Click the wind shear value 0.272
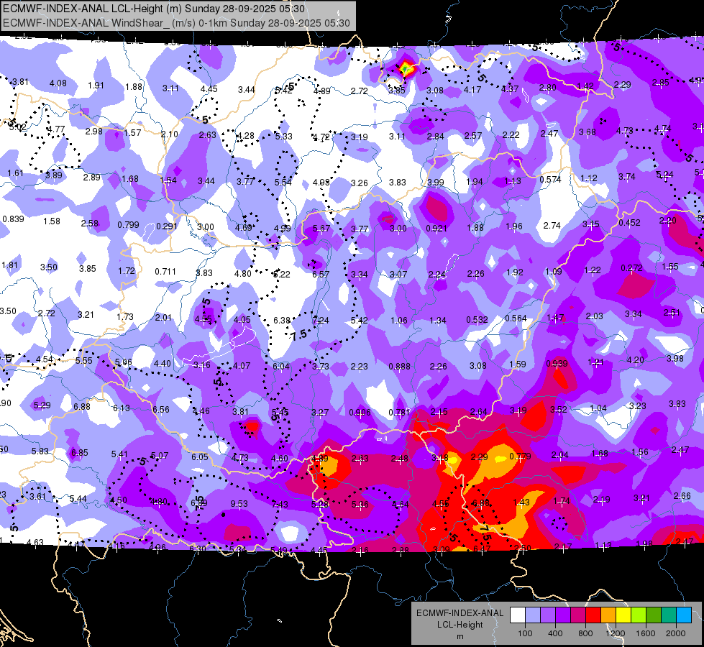Screen dimensions: 704x647 click(631, 267)
